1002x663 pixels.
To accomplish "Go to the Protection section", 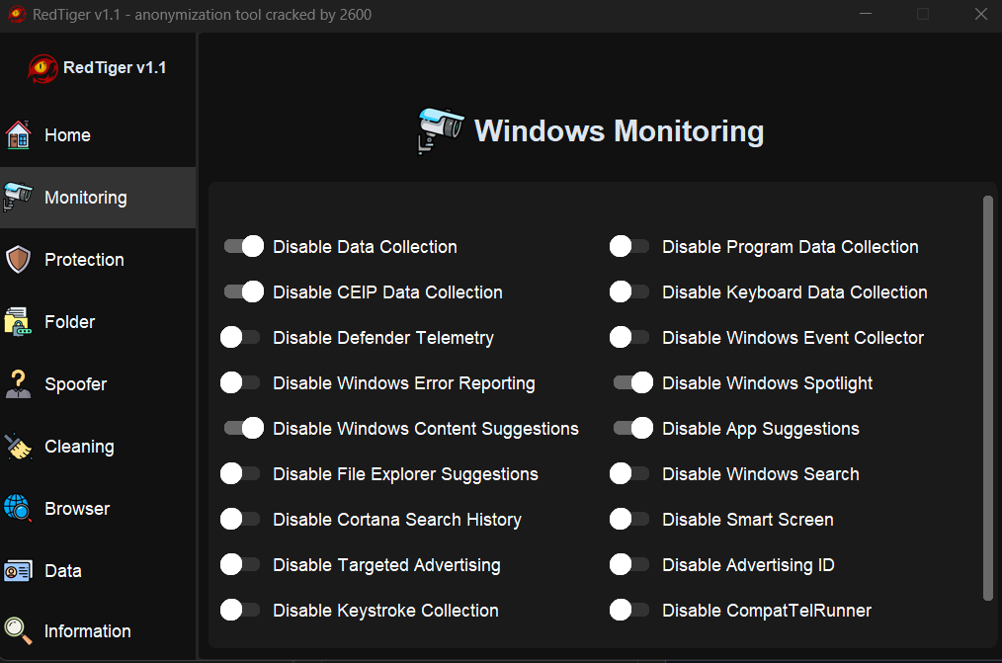I will [98, 259].
